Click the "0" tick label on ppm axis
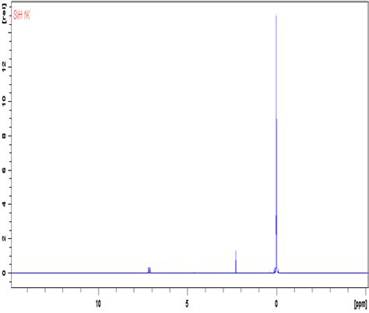Viewport: 369px width, 313px height. 276,304
